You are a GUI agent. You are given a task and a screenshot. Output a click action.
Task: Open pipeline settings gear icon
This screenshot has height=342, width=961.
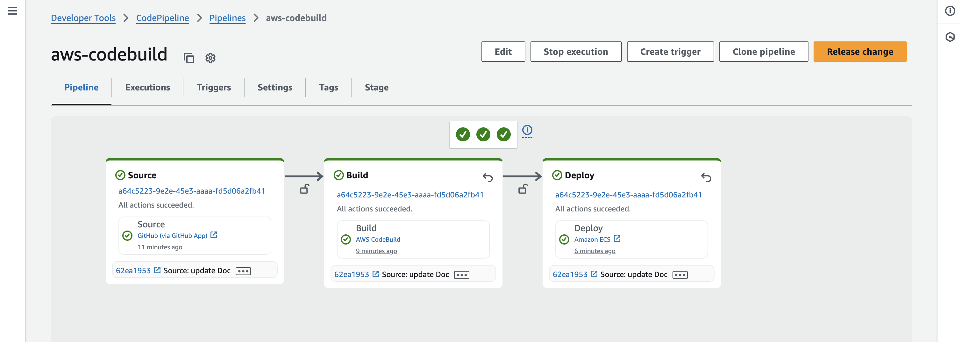click(210, 58)
